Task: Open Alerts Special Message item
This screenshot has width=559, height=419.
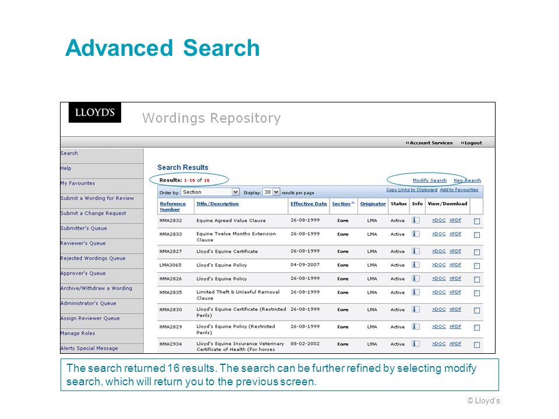Action: (x=89, y=348)
